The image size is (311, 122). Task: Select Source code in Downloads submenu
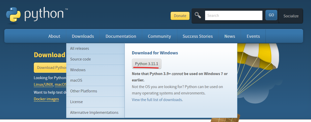point(95,59)
